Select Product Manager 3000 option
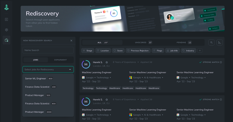 click(48, 112)
